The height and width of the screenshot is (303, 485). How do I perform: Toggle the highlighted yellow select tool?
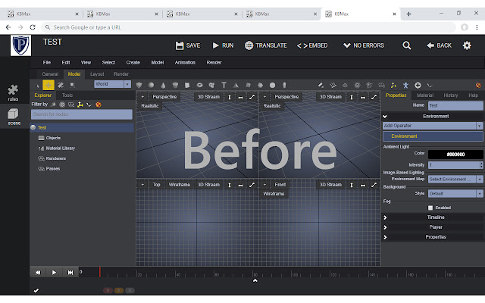pyautogui.click(x=48, y=85)
